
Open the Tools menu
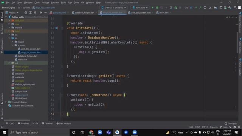pyautogui.click(x=76, y=3)
